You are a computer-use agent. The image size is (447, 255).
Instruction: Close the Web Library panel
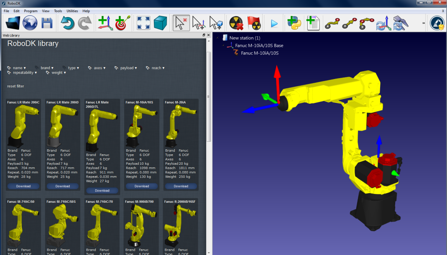coord(209,36)
